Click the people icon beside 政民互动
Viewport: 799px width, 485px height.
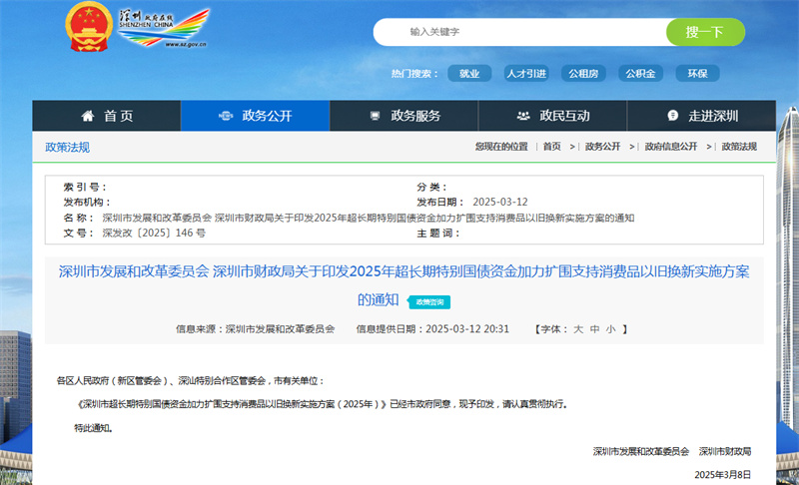(522, 116)
